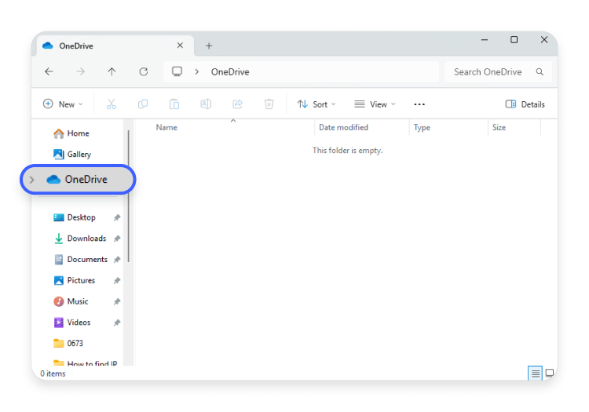Click the breadcrumb chevron before OneDrive
The width and height of the screenshot is (589, 412).
click(x=197, y=71)
